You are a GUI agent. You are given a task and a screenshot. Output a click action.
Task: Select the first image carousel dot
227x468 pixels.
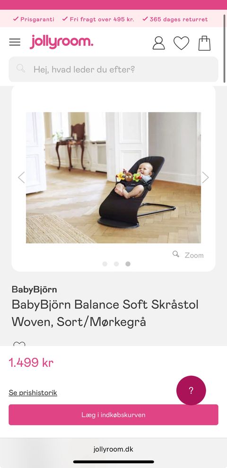[x=105, y=264]
